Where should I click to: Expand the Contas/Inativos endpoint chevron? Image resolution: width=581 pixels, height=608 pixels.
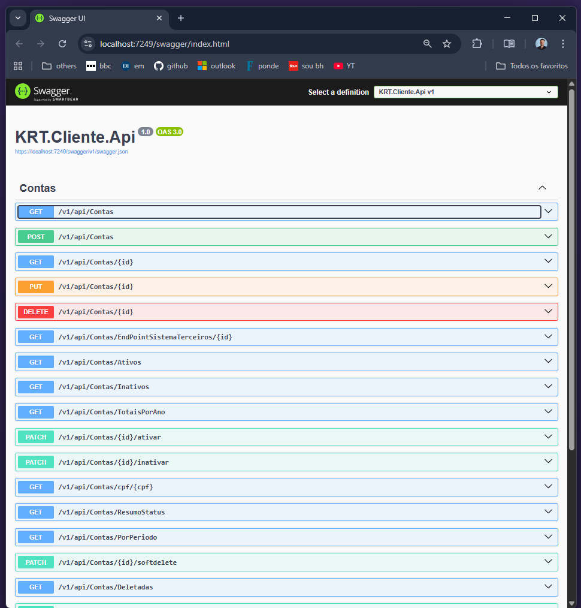point(548,387)
